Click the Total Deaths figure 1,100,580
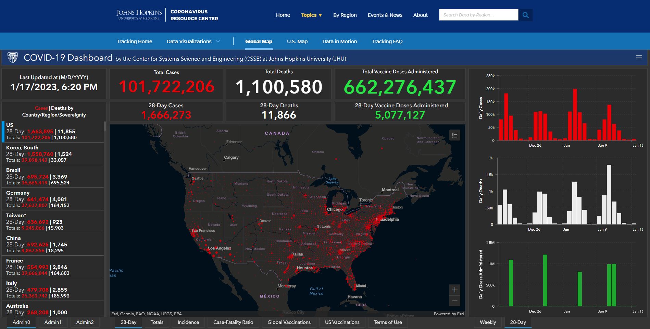The height and width of the screenshot is (329, 650). (x=279, y=87)
